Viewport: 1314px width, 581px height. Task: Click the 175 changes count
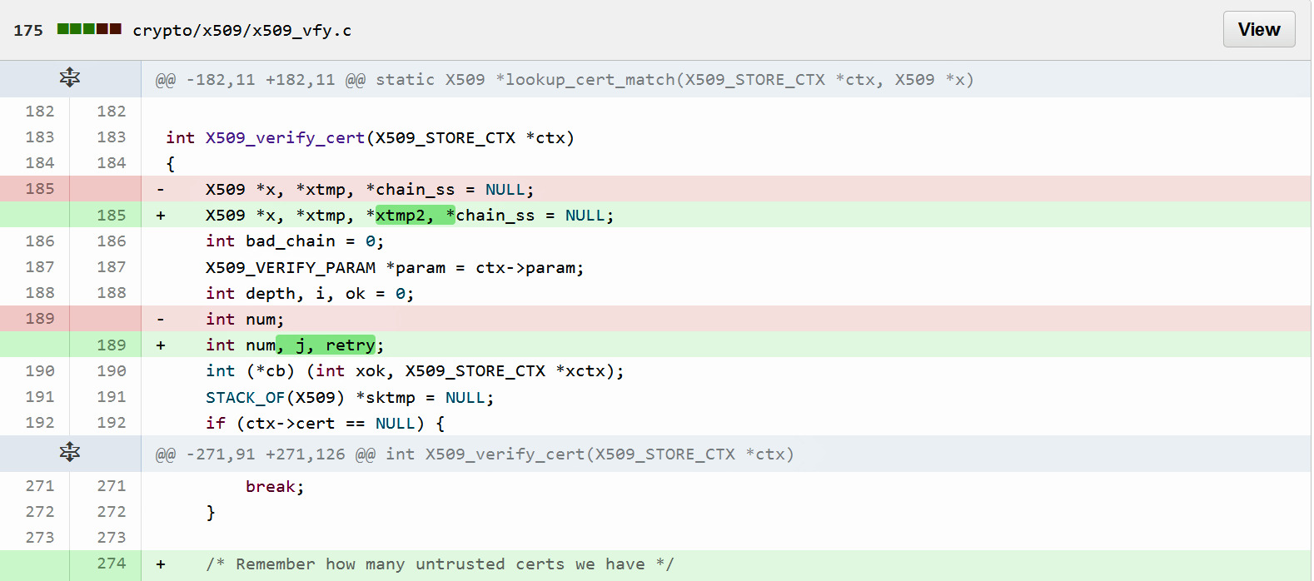pos(28,31)
